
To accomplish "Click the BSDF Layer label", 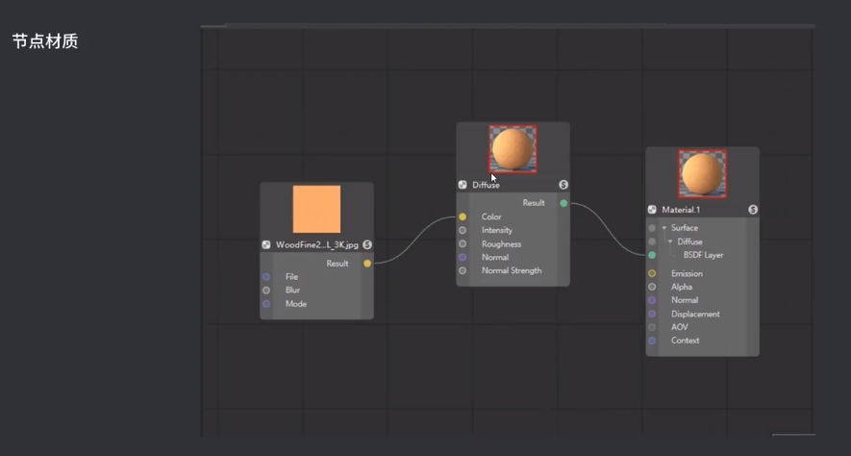I will coord(703,255).
